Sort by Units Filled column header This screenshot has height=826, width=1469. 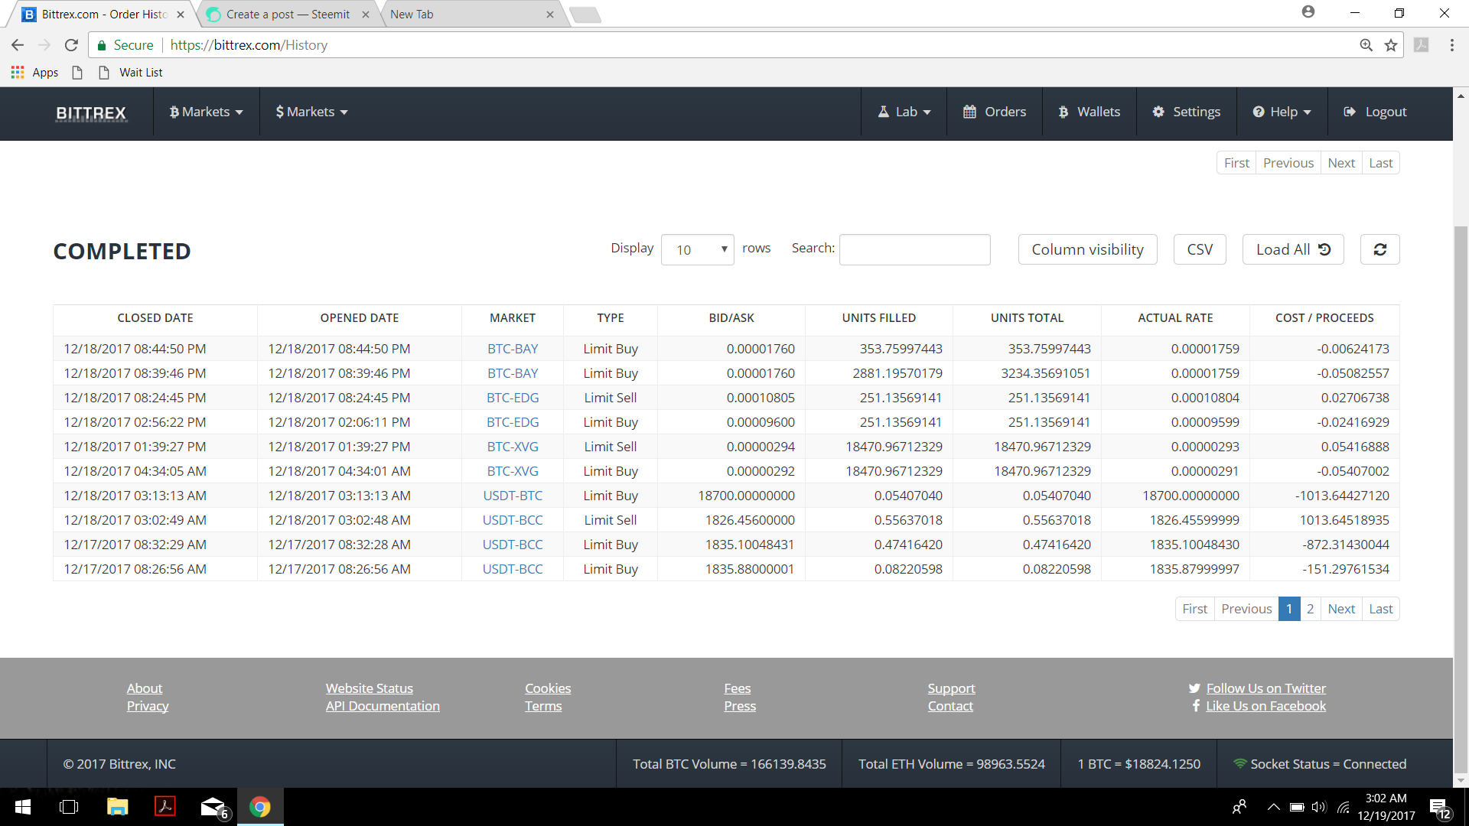(878, 318)
